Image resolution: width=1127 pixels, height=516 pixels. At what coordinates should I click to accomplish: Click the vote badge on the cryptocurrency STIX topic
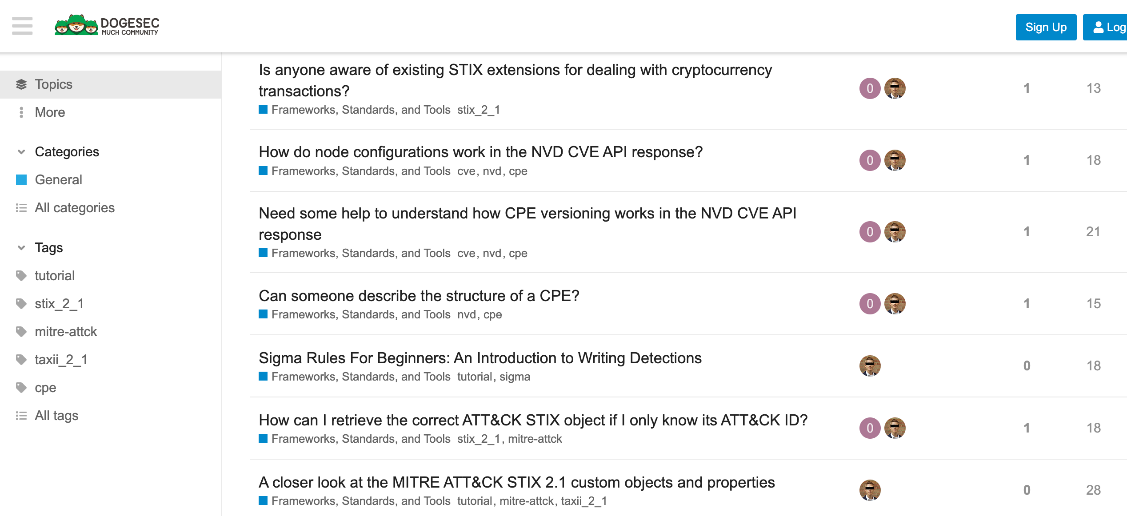point(870,88)
